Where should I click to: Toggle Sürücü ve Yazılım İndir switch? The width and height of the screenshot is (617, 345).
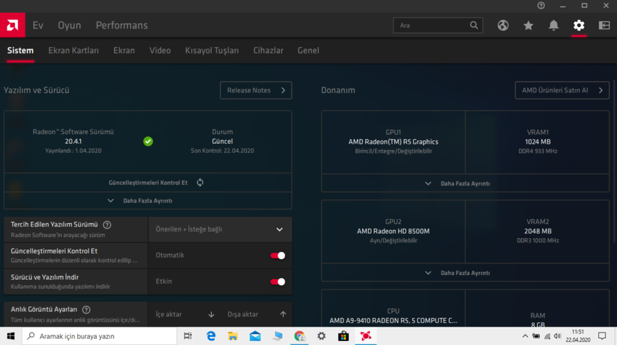(x=278, y=282)
